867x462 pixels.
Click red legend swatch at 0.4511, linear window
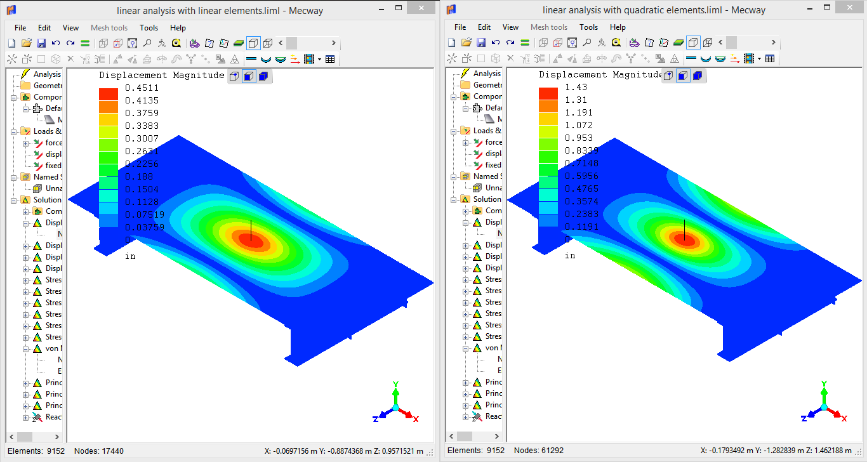pos(109,94)
